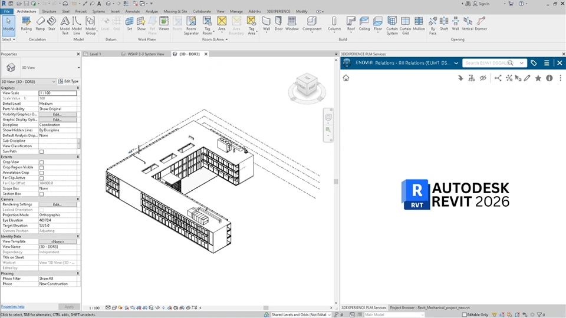Choose the Window tool

[292, 24]
